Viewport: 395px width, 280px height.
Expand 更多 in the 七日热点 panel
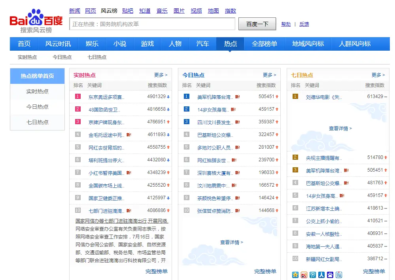378,75
